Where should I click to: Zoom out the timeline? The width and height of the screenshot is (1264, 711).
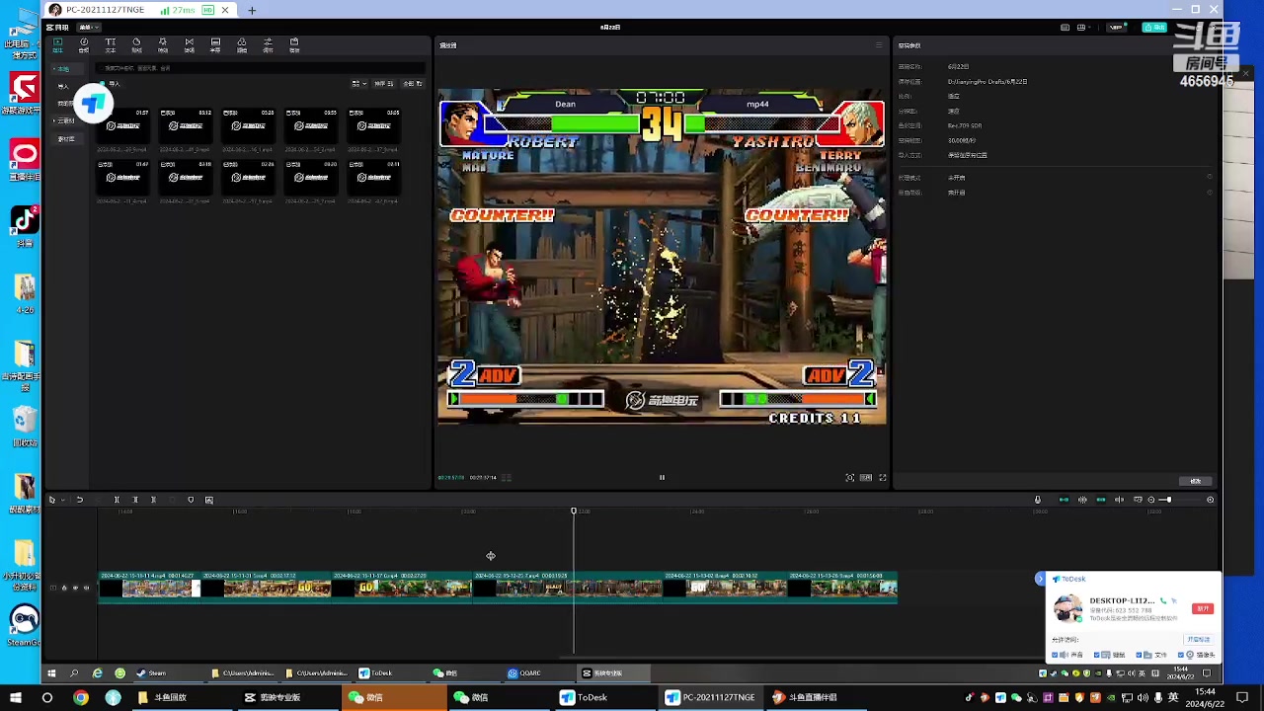tap(1150, 500)
